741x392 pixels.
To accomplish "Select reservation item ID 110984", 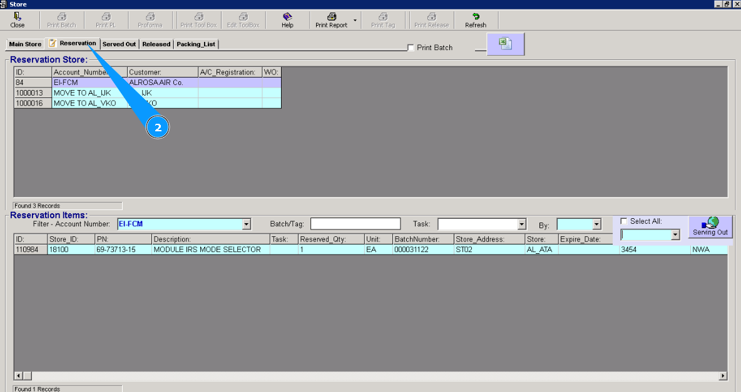I will [x=31, y=250].
